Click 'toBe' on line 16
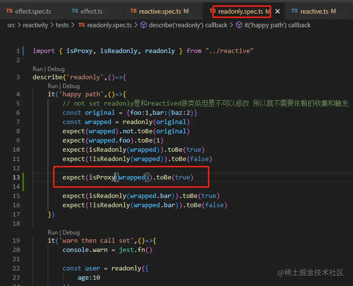Image resolution: width=353 pixels, height=286 pixels. point(194,205)
